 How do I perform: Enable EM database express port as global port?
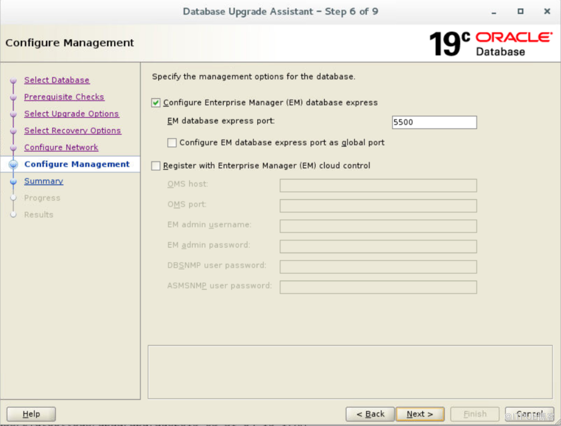pos(172,143)
